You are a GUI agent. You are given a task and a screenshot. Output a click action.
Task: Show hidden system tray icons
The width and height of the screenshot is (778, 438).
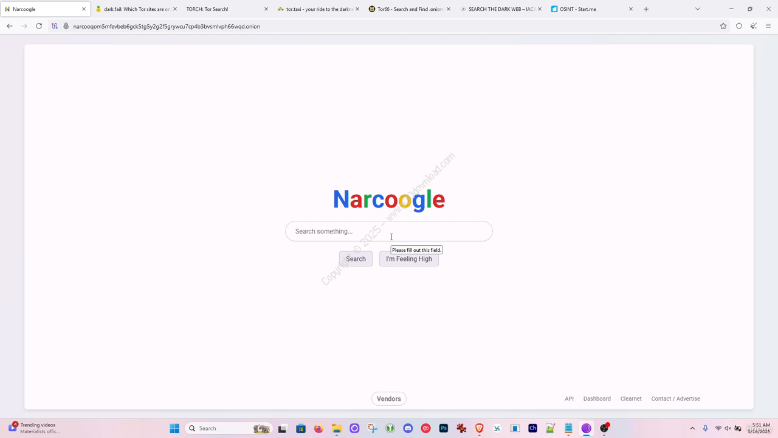(x=692, y=428)
